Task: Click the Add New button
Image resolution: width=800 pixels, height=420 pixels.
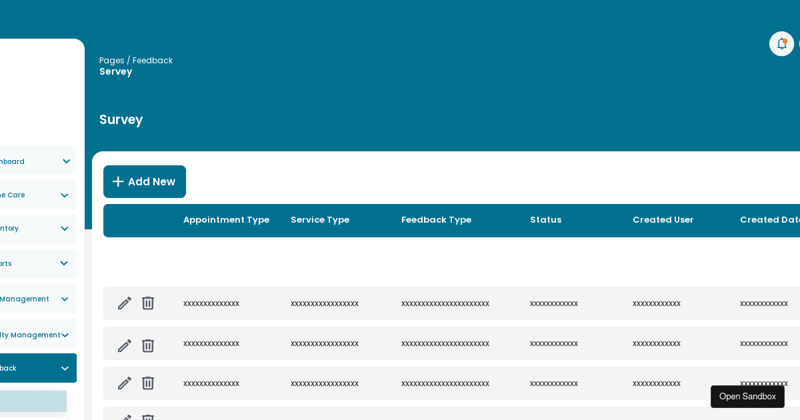Action: click(x=145, y=182)
